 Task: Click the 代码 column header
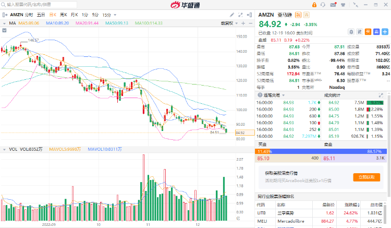click(261, 205)
